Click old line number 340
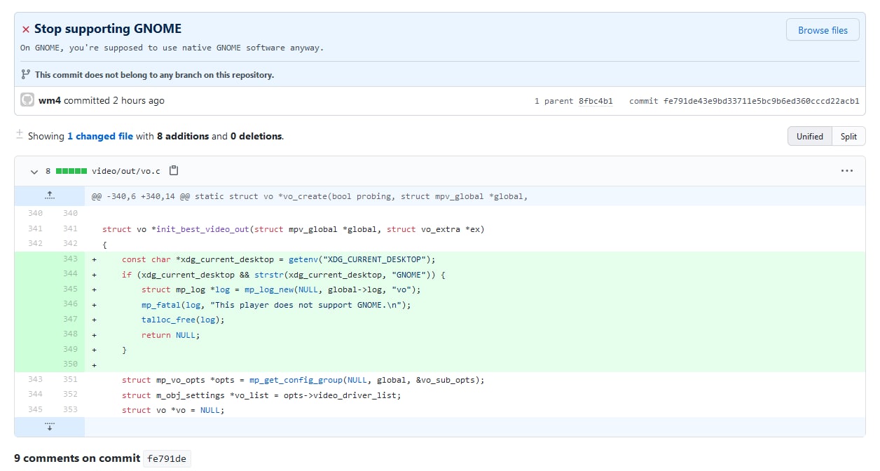 [x=35, y=213]
